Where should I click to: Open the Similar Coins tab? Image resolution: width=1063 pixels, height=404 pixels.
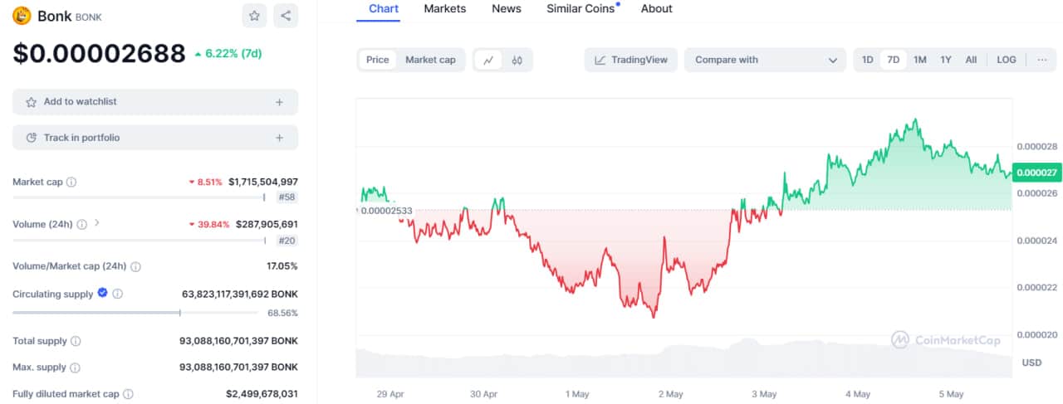tap(581, 9)
